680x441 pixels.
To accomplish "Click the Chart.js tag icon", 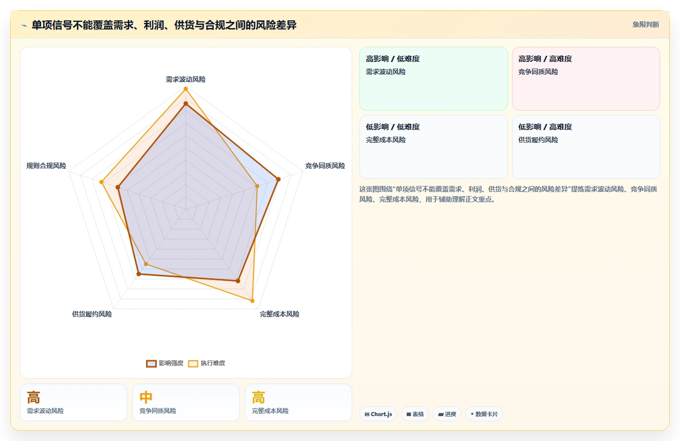I will pyautogui.click(x=367, y=415).
